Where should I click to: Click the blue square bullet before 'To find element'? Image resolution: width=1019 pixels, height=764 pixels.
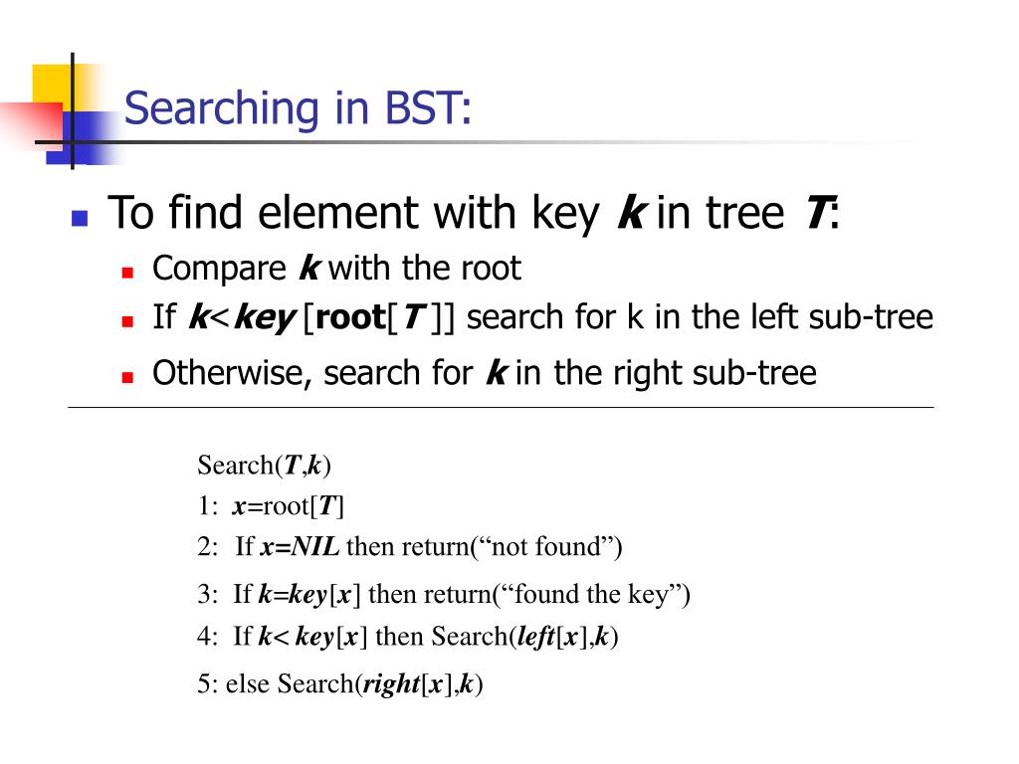pyautogui.click(x=80, y=218)
